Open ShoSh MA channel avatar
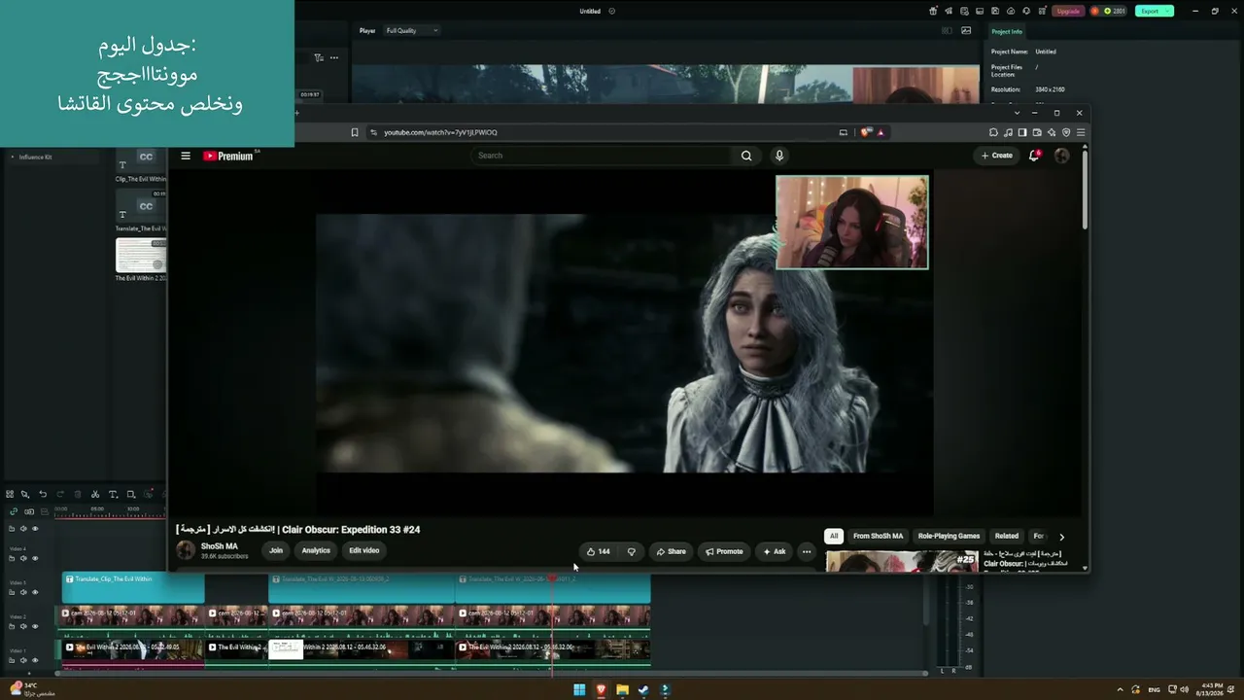The height and width of the screenshot is (700, 1244). click(186, 550)
